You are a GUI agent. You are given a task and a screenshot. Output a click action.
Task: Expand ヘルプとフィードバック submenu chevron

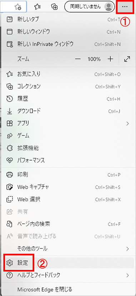pos(128,275)
